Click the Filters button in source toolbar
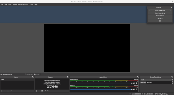This screenshot has width=174, height=95. coord(37,74)
